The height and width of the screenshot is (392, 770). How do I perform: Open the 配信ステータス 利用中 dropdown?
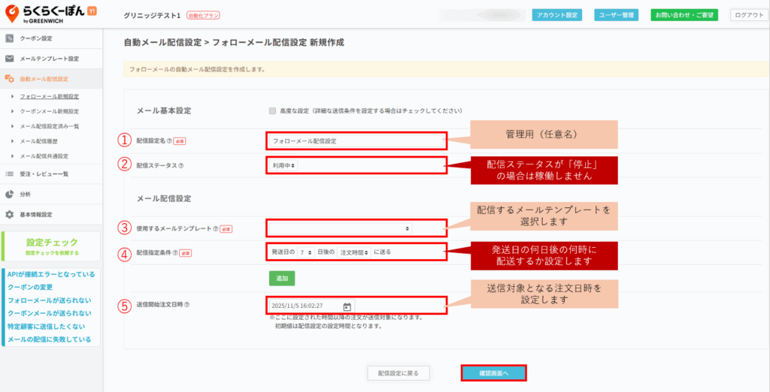click(283, 165)
